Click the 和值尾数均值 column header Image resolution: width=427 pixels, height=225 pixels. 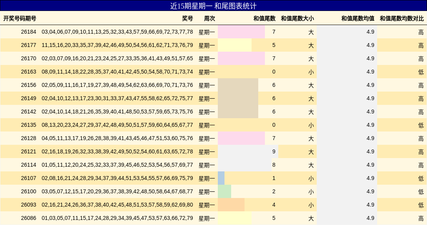pos(358,18)
